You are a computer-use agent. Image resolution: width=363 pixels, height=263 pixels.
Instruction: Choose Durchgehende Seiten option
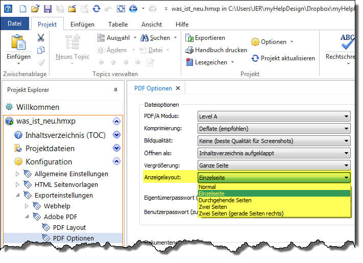coord(225,200)
